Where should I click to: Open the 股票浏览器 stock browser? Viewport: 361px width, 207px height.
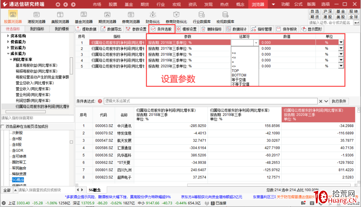pyautogui.click(x=13, y=17)
